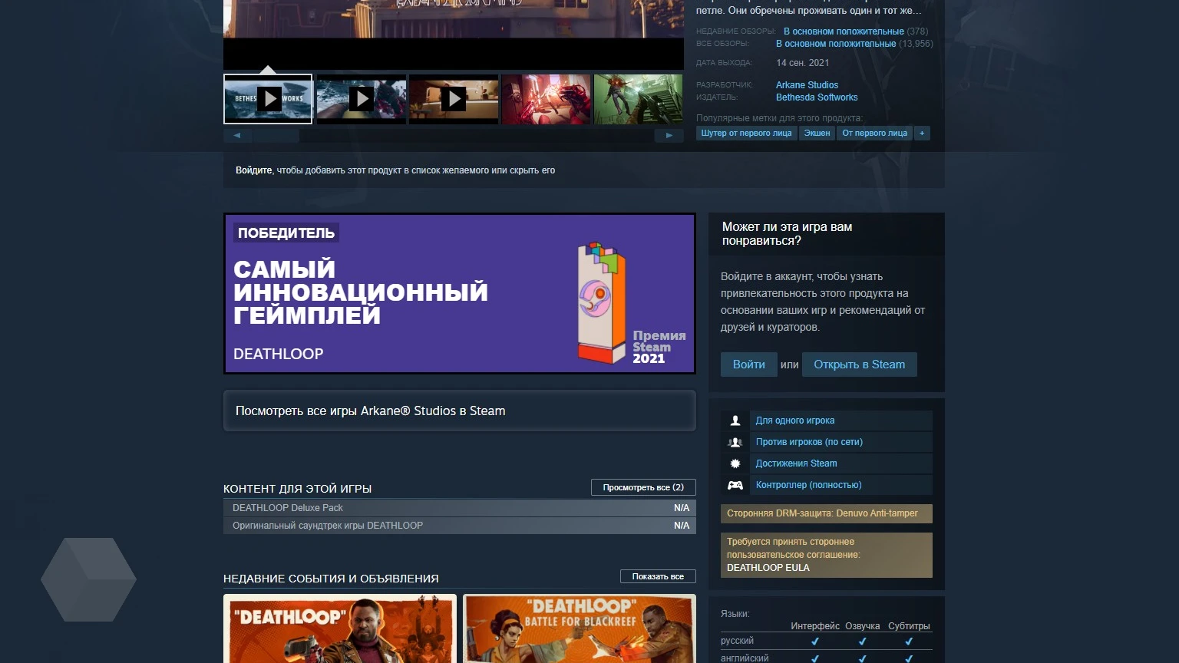Screen dimensions: 1179x663
Task: Click the 'Интерфейс' column header
Action: pos(815,626)
